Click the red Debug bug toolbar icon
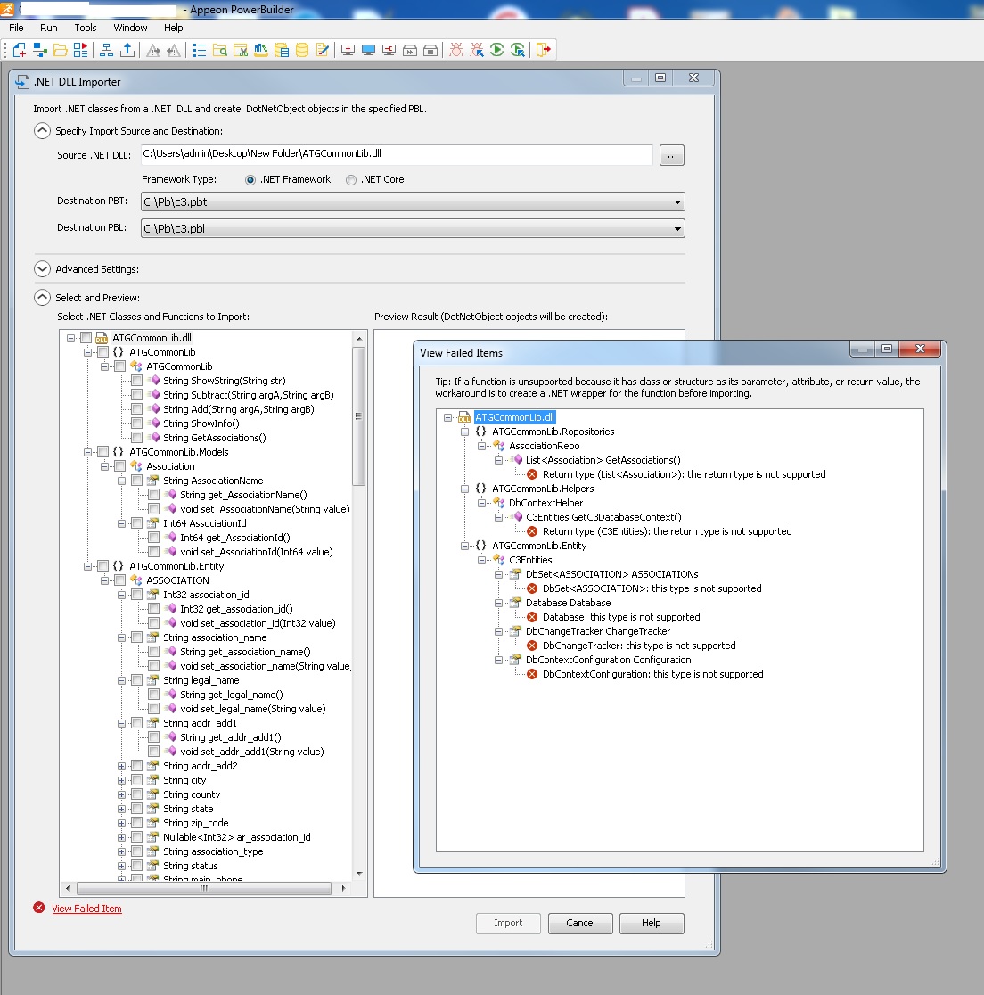Image resolution: width=984 pixels, height=995 pixels. click(456, 50)
